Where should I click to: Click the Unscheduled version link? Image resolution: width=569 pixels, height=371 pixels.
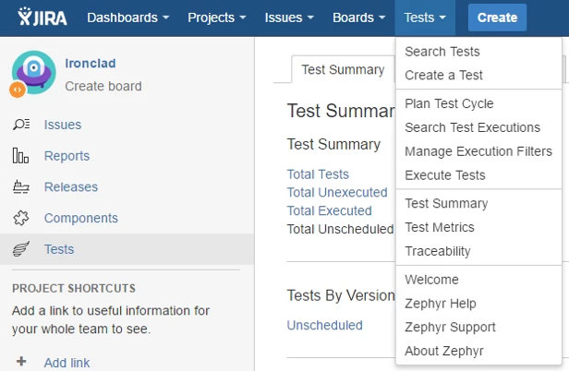pos(325,325)
